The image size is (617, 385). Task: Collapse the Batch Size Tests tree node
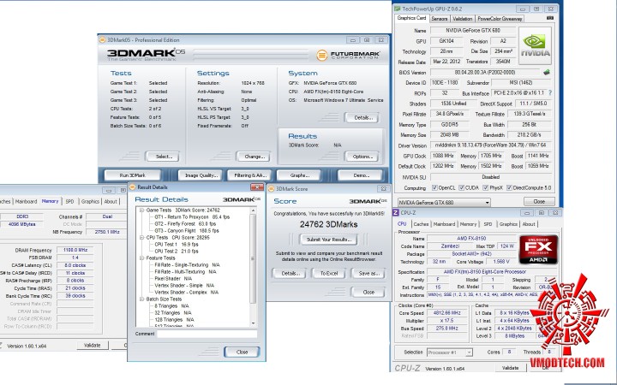tap(142, 299)
